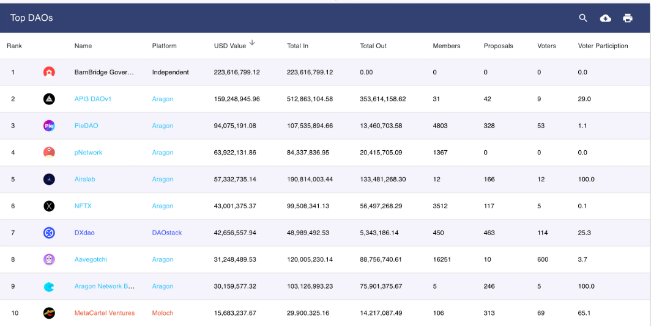Click the BarnBridge Governance logo
651x326 pixels.
click(x=49, y=72)
